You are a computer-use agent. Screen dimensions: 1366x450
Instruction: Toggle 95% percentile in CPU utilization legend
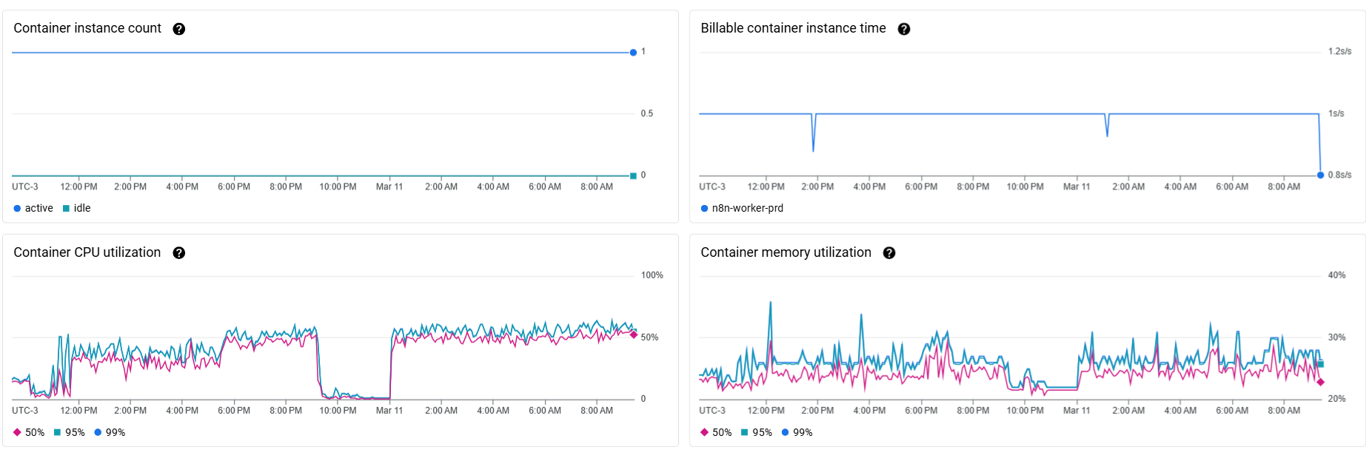pos(69,433)
